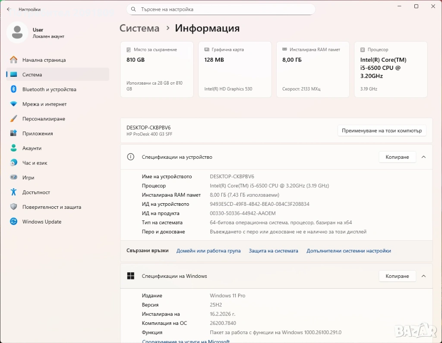Open Поверителност и защита settings
This screenshot has height=343, width=442.
click(52, 207)
